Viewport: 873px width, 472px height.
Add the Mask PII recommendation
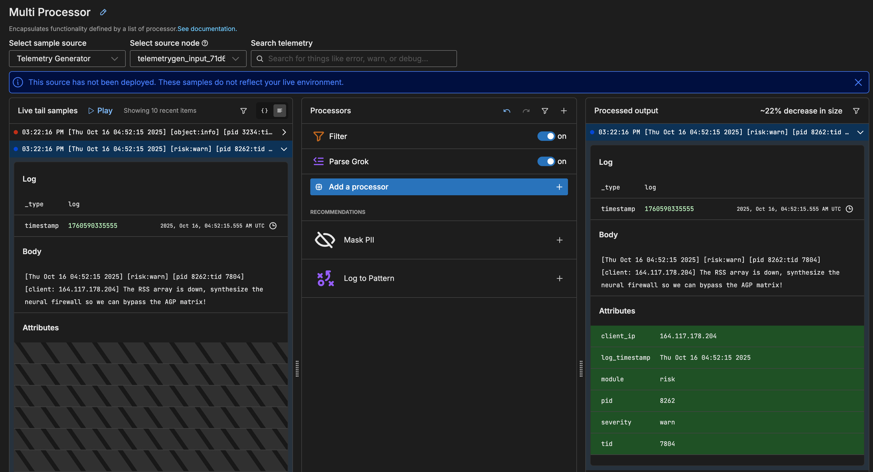(559, 240)
